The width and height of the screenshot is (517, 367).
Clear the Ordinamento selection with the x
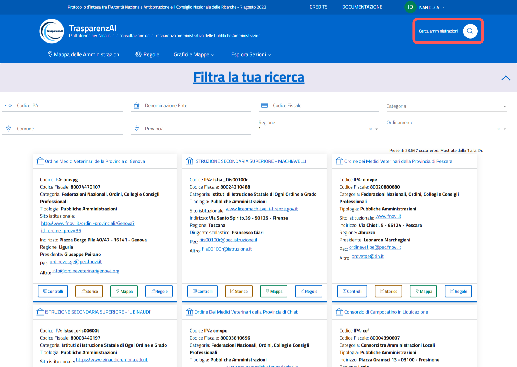pyautogui.click(x=498, y=129)
